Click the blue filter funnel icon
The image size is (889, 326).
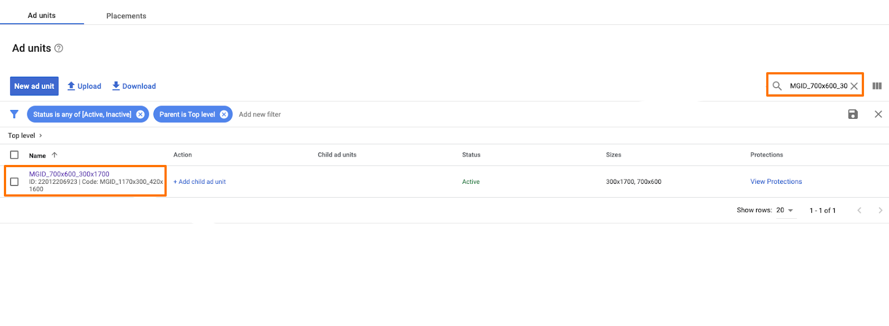click(14, 114)
